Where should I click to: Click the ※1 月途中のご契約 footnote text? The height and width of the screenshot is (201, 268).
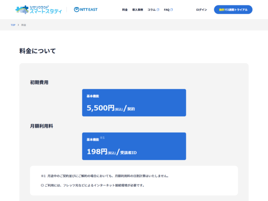(105, 176)
